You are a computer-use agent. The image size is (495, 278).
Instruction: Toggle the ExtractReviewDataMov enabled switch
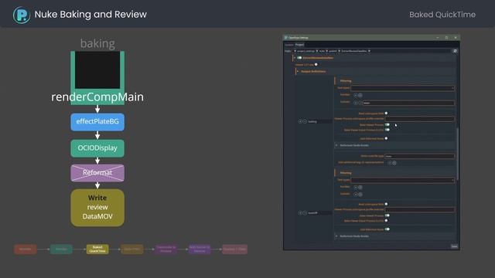pos(299,58)
